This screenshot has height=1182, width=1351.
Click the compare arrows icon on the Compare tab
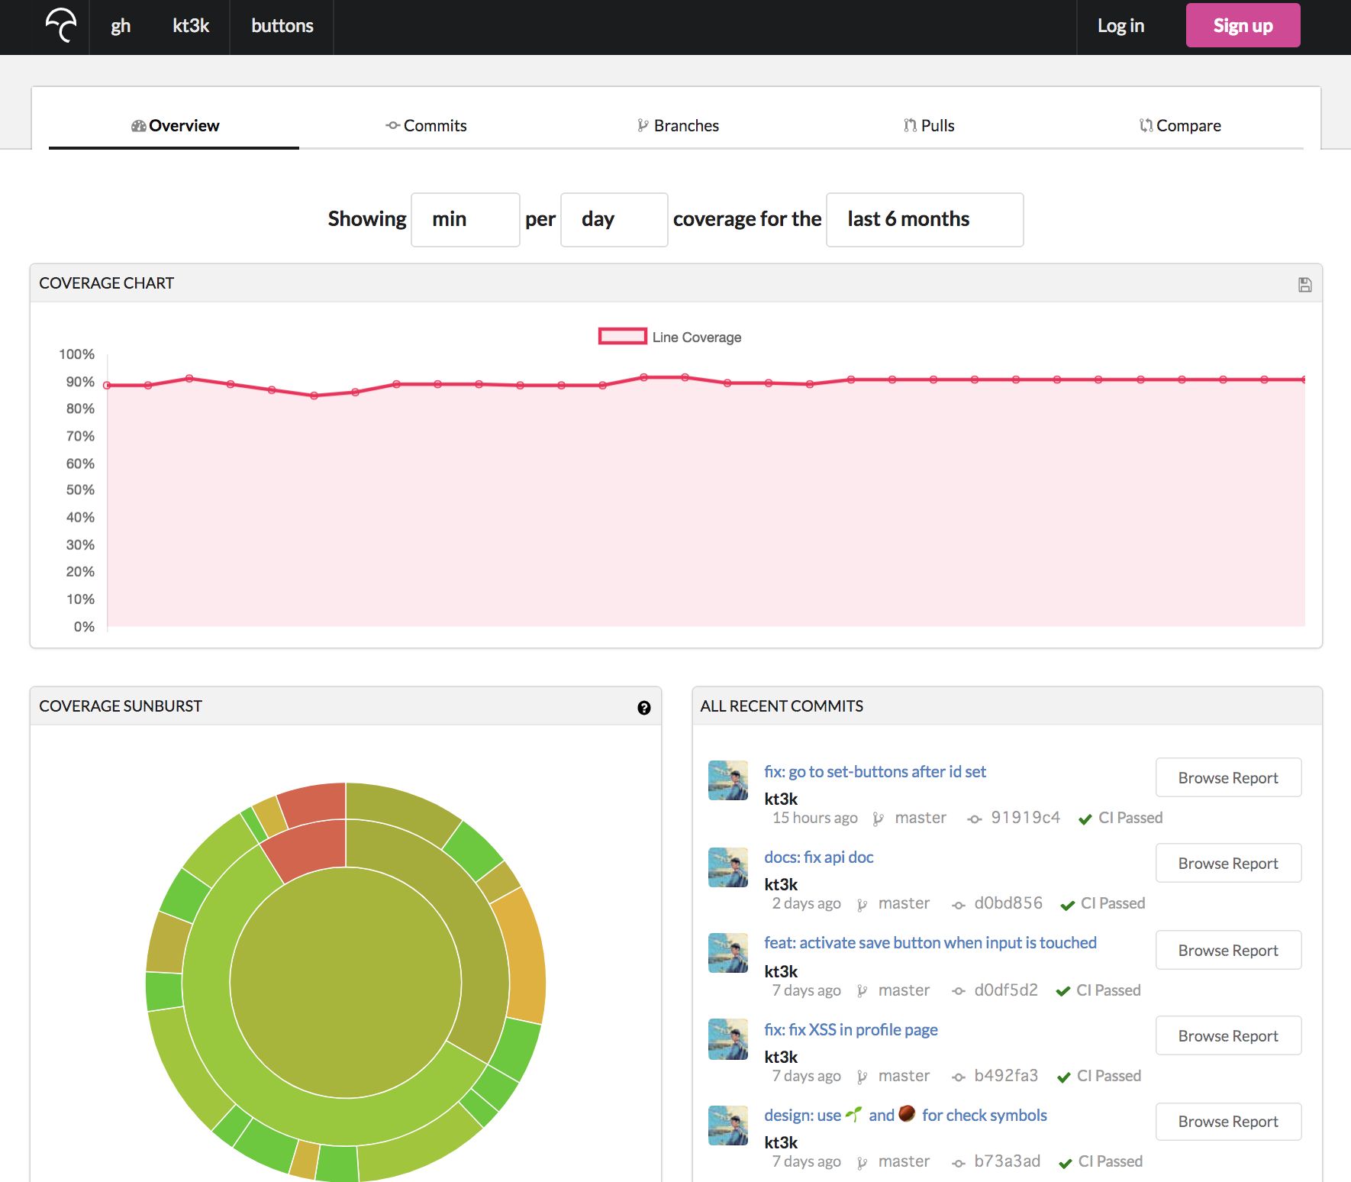pyautogui.click(x=1145, y=125)
